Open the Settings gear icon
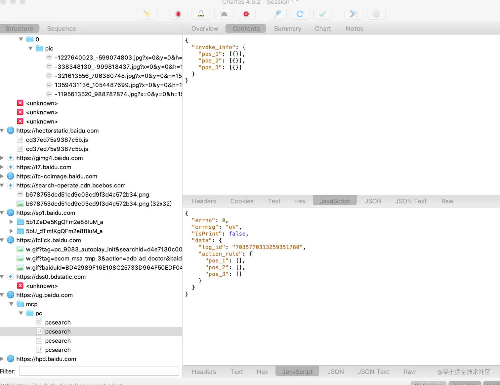The image size is (500, 385). click(x=376, y=14)
